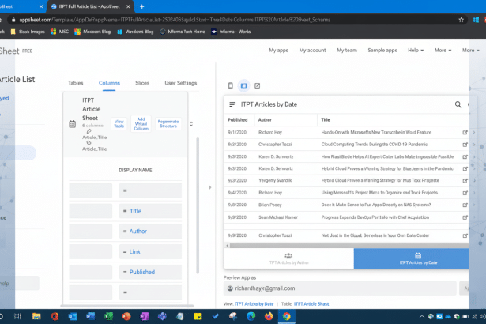Edit row Using Microsoft's Project Moca
This screenshot has width=486, height=324.
click(x=465, y=193)
